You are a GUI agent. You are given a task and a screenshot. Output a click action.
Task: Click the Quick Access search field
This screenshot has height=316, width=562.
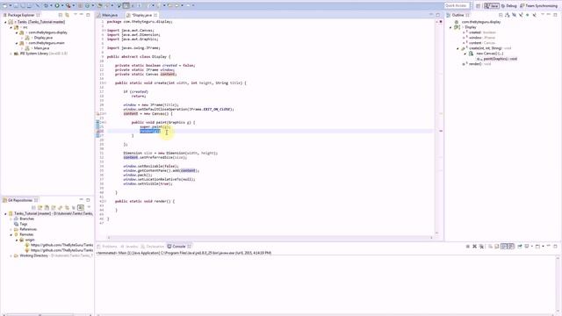tap(457, 6)
